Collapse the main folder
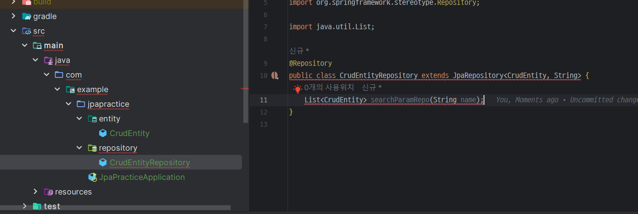 click(24, 45)
